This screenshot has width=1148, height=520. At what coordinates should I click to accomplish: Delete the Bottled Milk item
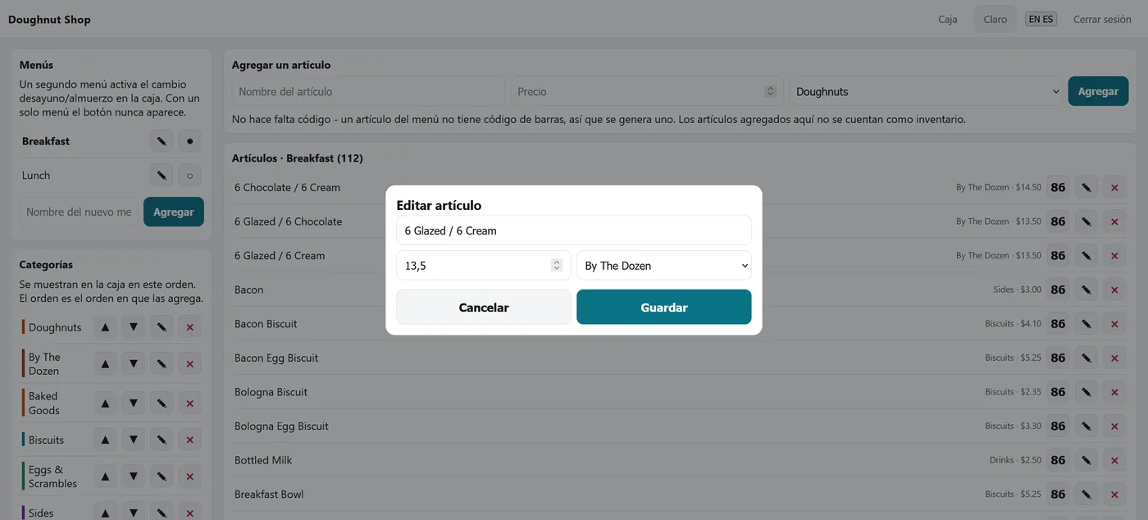pyautogui.click(x=1114, y=460)
